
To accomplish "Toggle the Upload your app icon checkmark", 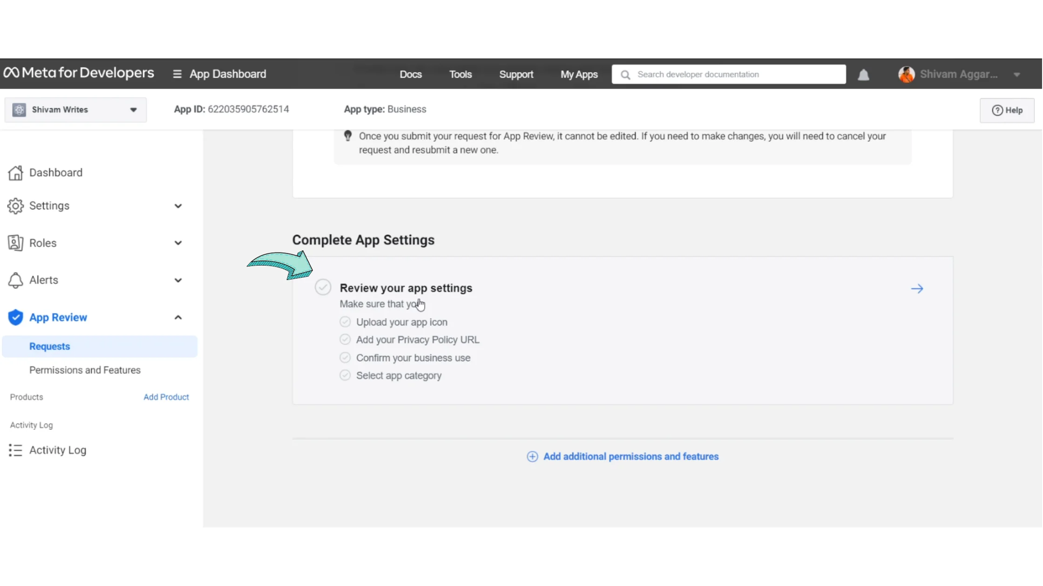I will 345,322.
